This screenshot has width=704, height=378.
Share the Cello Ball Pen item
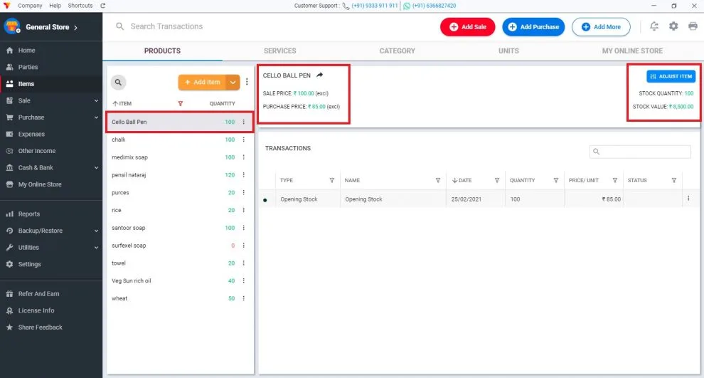[320, 75]
